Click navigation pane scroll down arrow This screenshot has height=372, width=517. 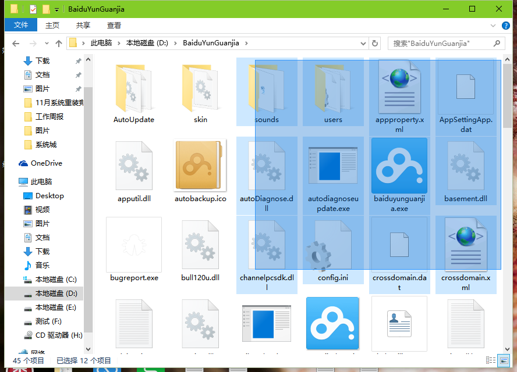pyautogui.click(x=88, y=349)
